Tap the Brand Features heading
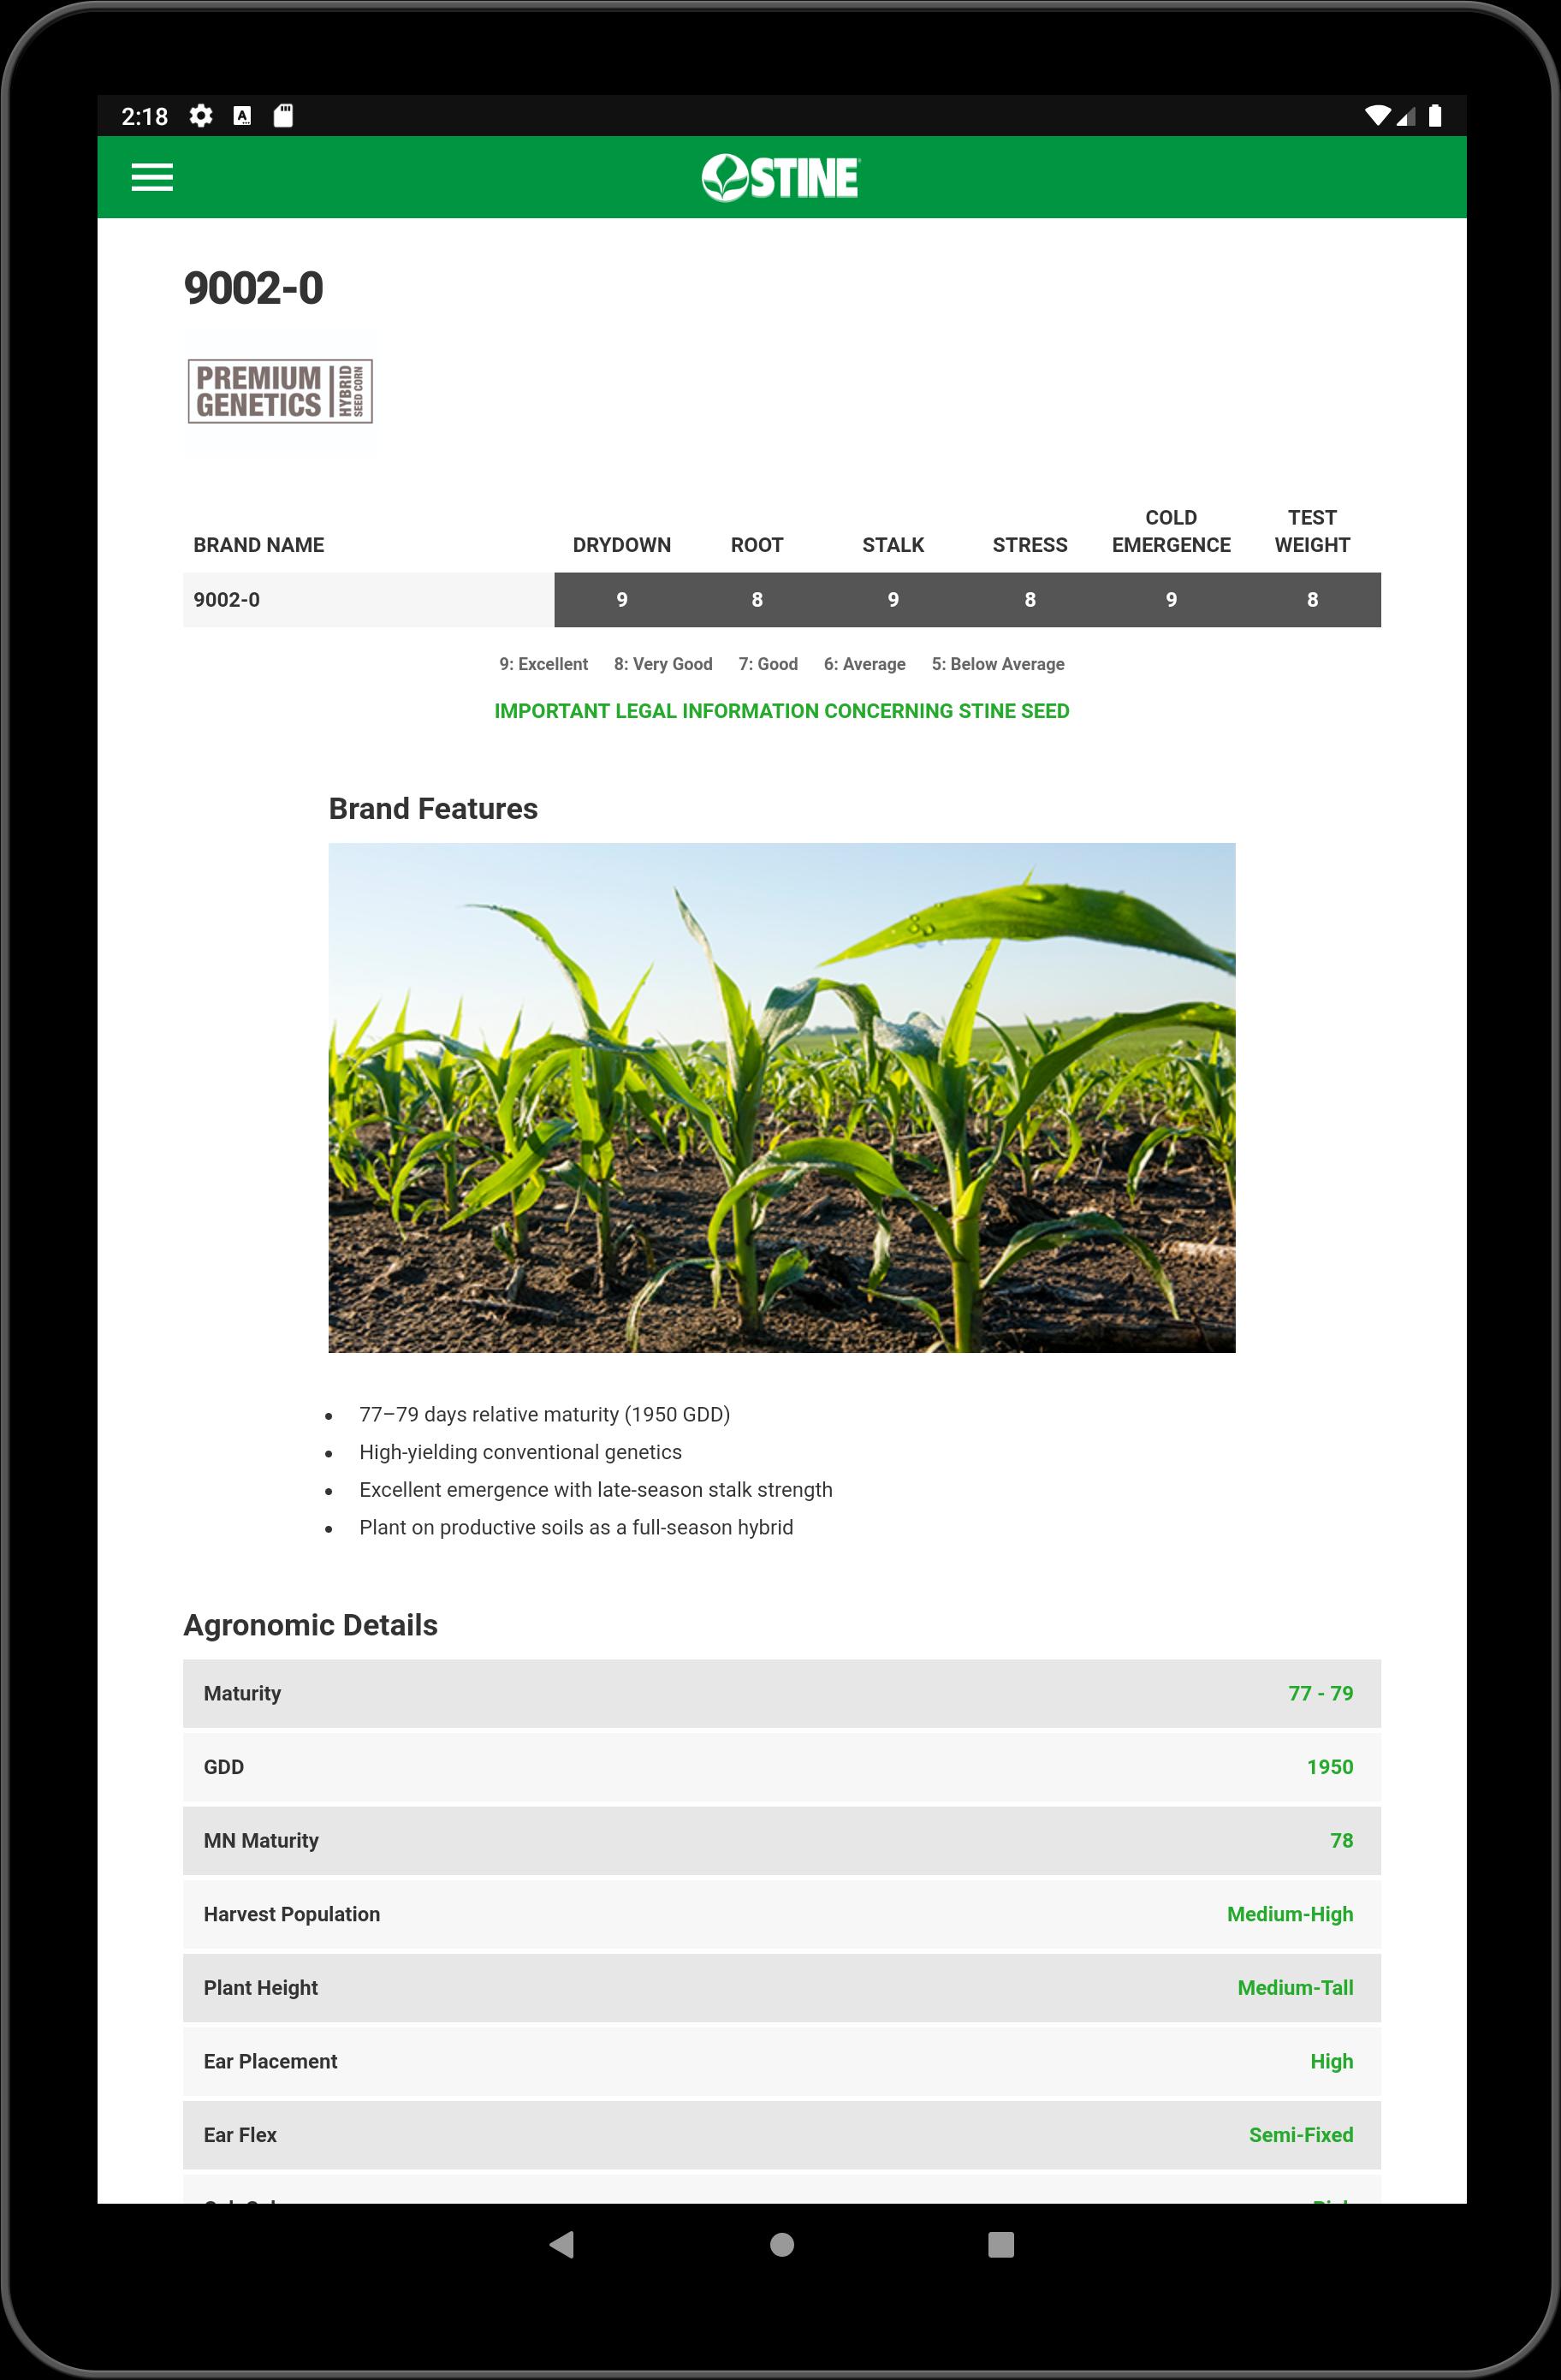 click(x=433, y=808)
